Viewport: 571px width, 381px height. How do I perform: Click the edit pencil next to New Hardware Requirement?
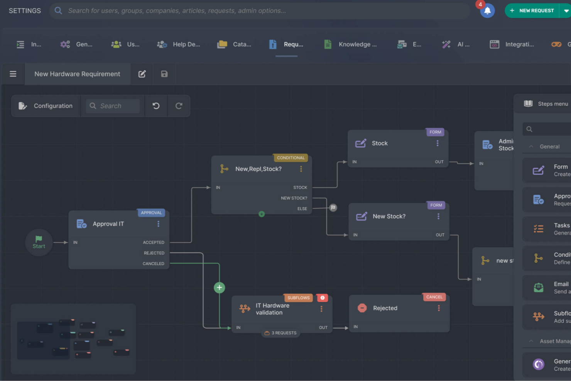coord(142,74)
